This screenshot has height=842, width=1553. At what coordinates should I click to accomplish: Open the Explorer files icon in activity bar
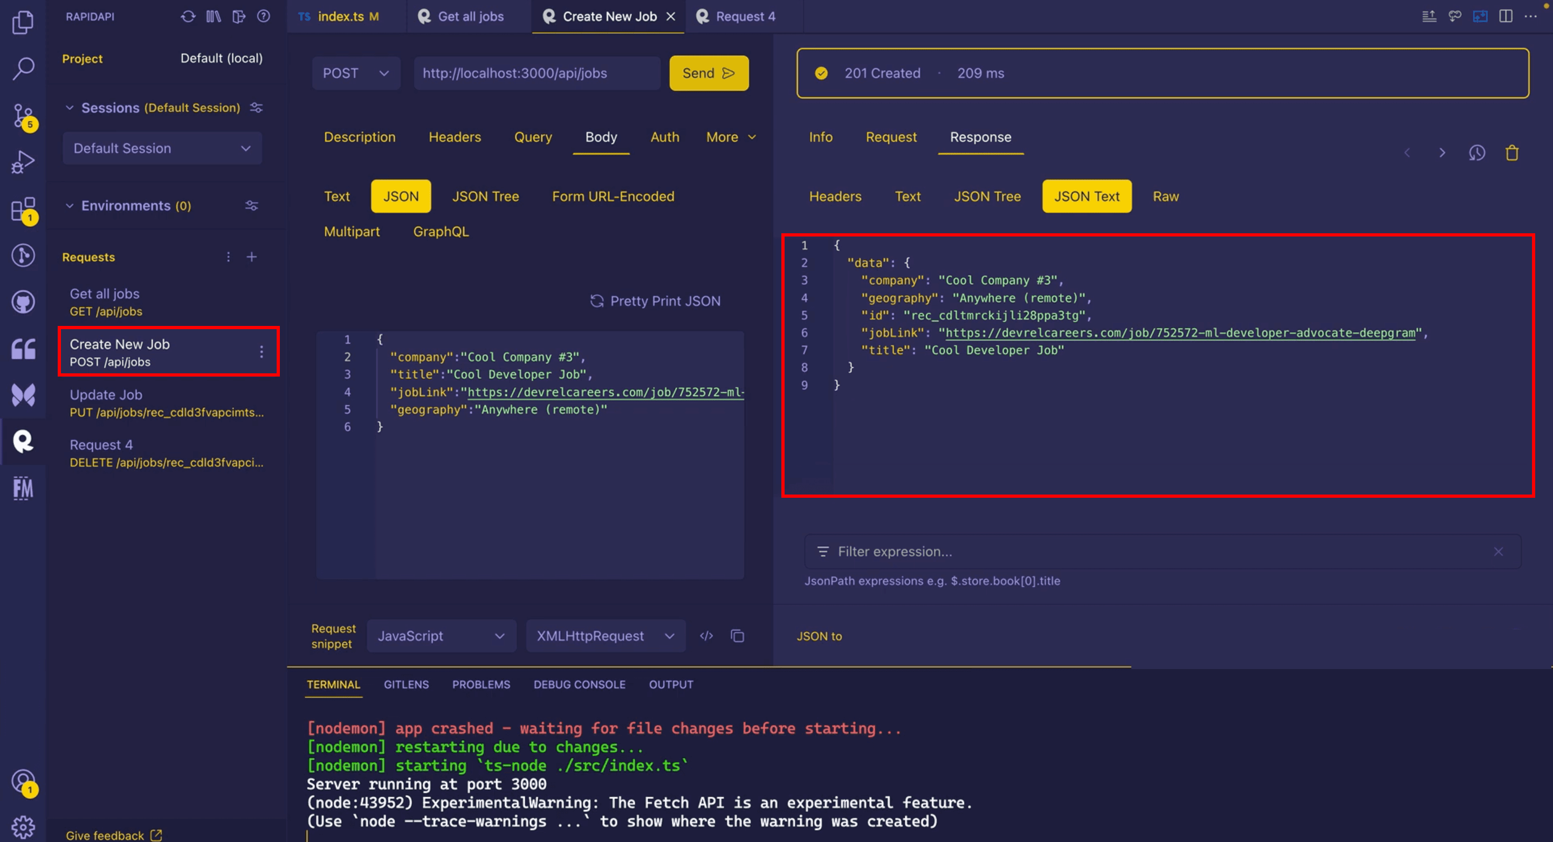tap(23, 22)
